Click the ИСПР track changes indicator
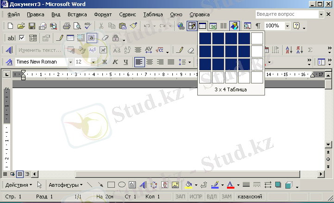This screenshot has height=203, width=334. pyautogui.click(x=196, y=197)
